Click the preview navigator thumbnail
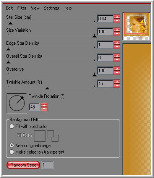This screenshot has width=154, height=178. [x=136, y=26]
